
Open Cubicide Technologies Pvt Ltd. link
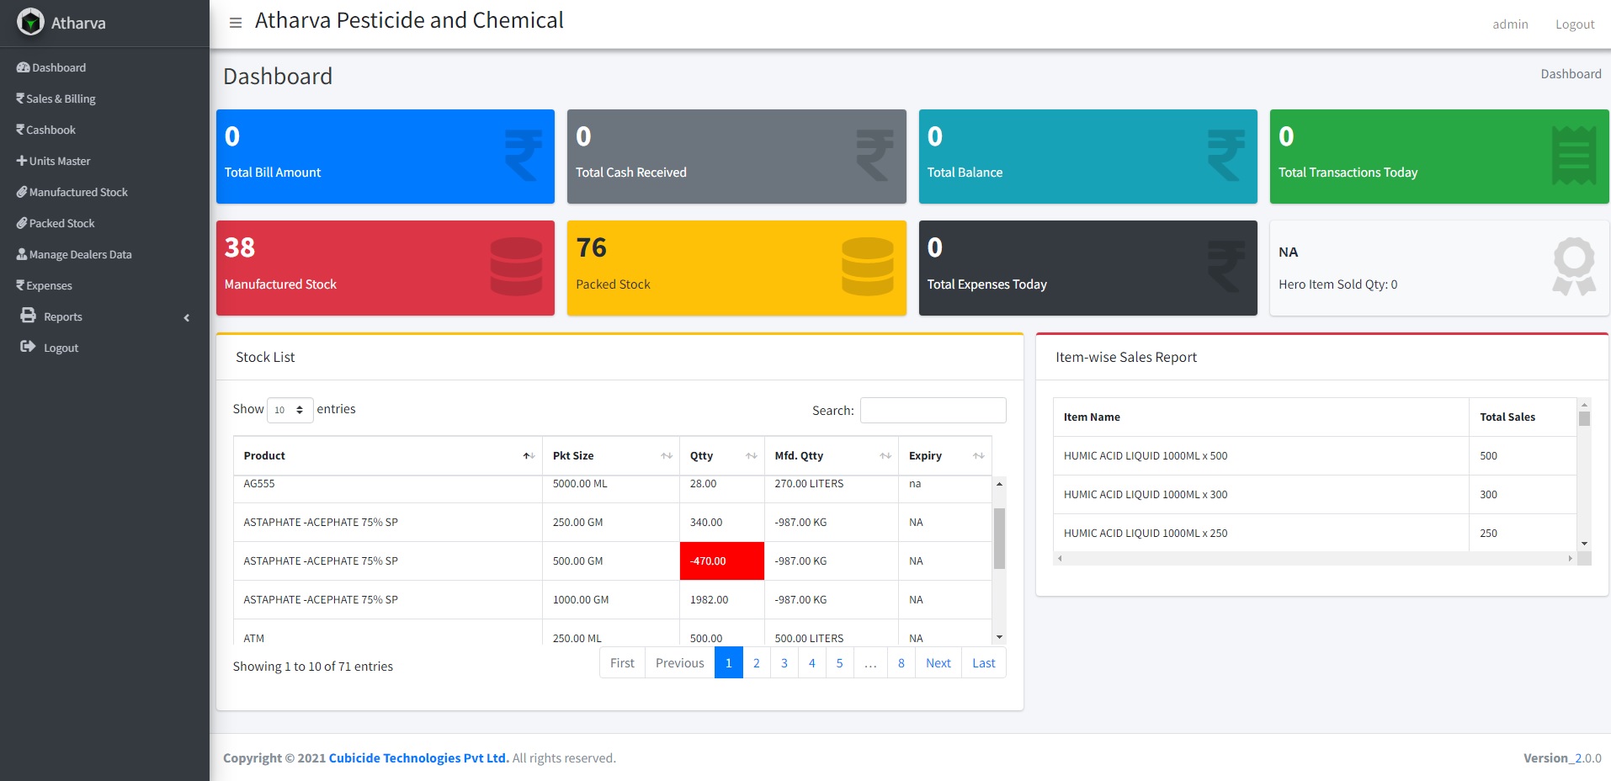(x=418, y=758)
